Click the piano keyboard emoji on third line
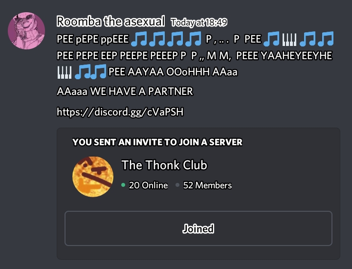The height and width of the screenshot is (269, 352). click(65, 72)
